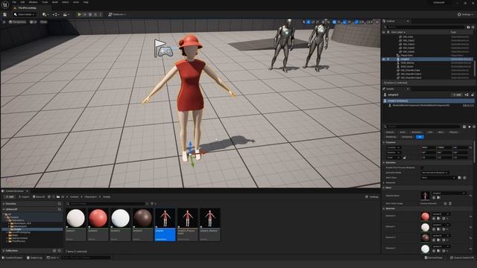Click the green Play button

click(80, 14)
